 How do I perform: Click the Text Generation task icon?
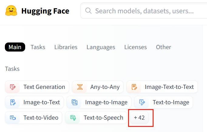click(13, 87)
